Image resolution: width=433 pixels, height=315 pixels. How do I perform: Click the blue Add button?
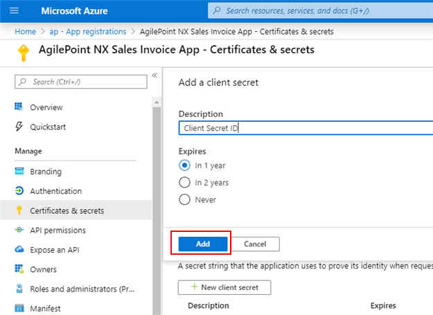[x=203, y=244]
